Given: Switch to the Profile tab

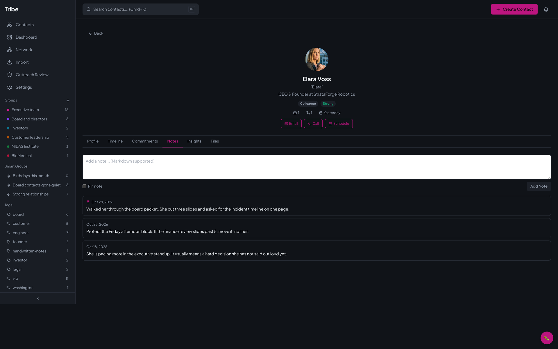Looking at the screenshot, I should point(93,141).
